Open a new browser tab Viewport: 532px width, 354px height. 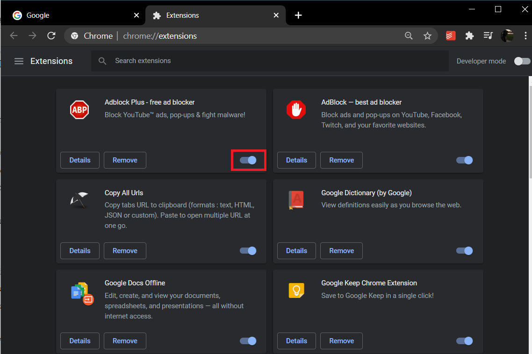click(298, 15)
